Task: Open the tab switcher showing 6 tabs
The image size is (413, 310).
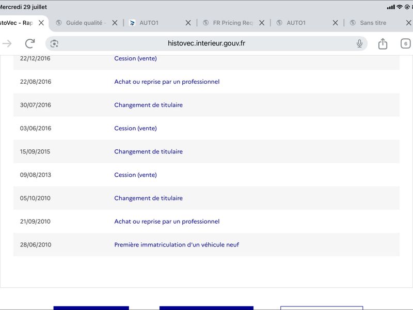Action: pos(406,43)
